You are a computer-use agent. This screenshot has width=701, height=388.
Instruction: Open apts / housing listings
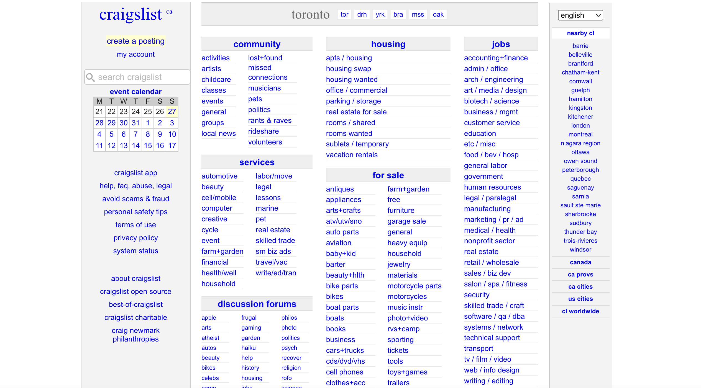349,58
